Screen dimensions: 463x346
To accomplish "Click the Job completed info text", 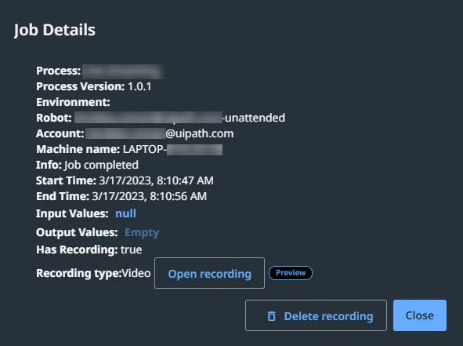I will coord(101,165).
